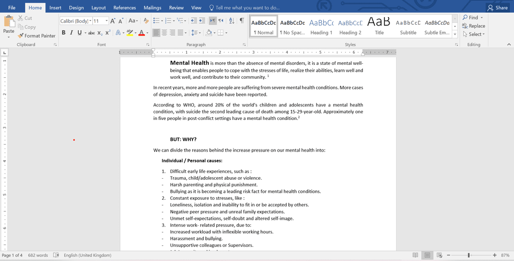The height and width of the screenshot is (261, 514).
Task: Sort the selected paragraphs
Action: (x=231, y=21)
